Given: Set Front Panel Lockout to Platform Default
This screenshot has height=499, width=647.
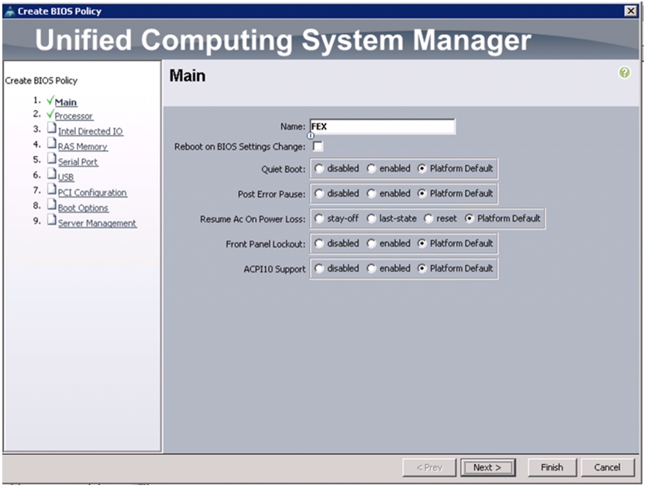Looking at the screenshot, I should tap(422, 243).
